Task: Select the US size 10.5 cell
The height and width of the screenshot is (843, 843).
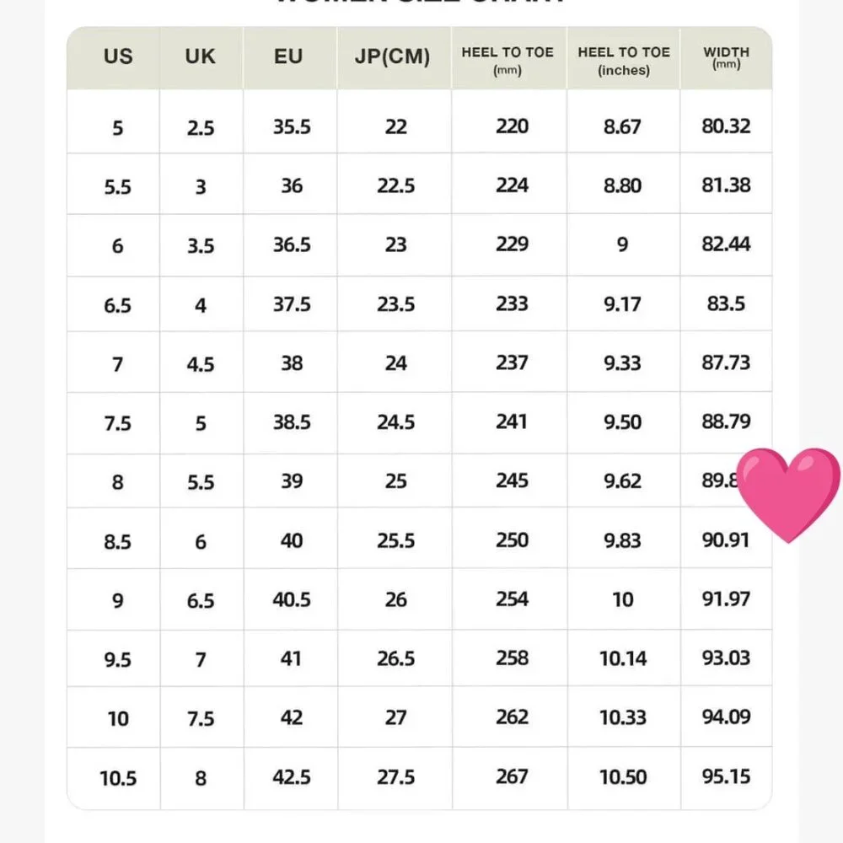Action: pos(118,778)
